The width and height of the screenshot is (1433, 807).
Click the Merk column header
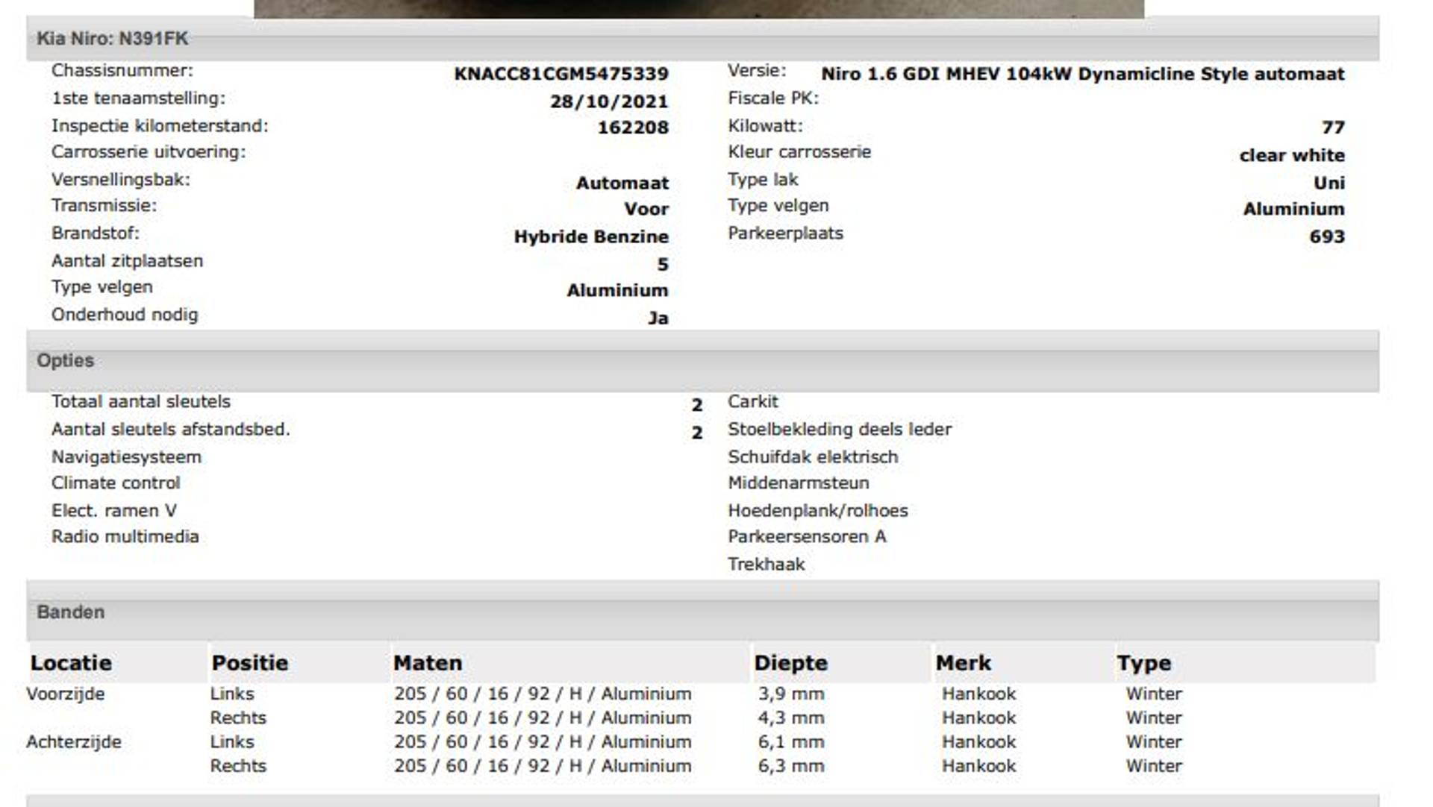[963, 663]
